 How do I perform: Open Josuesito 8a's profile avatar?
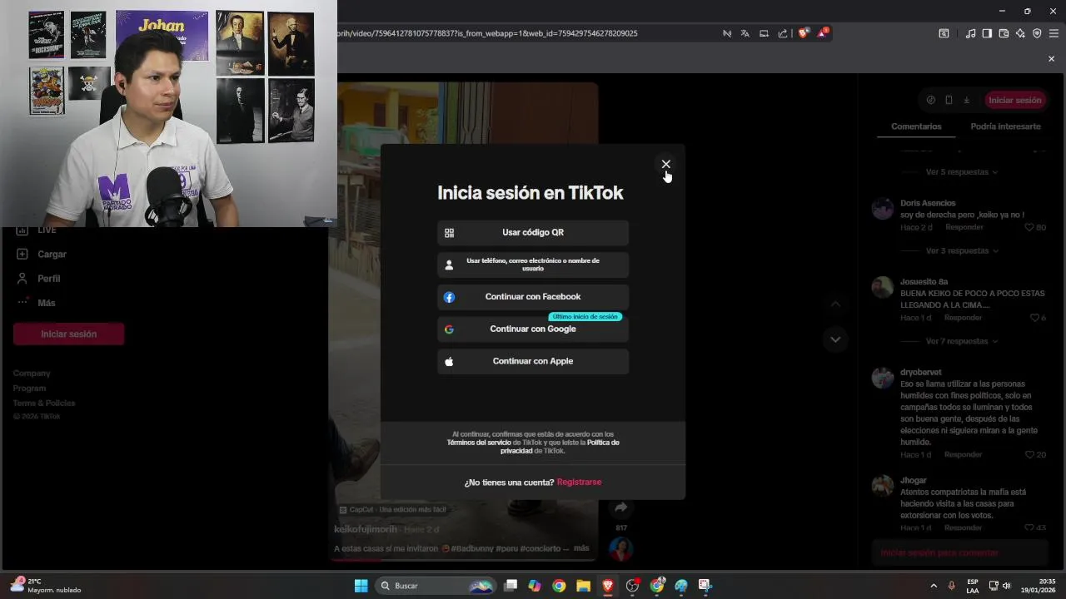883,287
